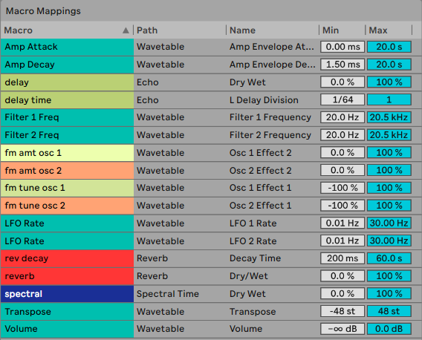This screenshot has height=340, width=422.
Task: Click Transpose min field showing -48 st
Action: tap(343, 311)
